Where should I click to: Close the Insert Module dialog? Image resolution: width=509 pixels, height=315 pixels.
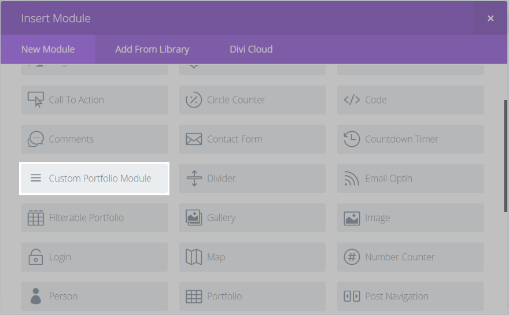pos(490,18)
